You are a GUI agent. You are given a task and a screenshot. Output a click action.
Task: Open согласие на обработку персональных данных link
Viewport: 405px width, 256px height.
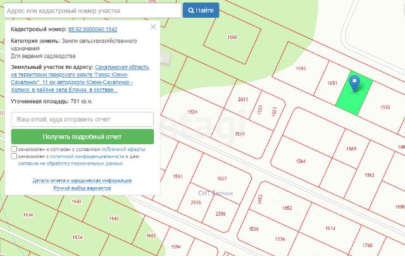(x=70, y=164)
